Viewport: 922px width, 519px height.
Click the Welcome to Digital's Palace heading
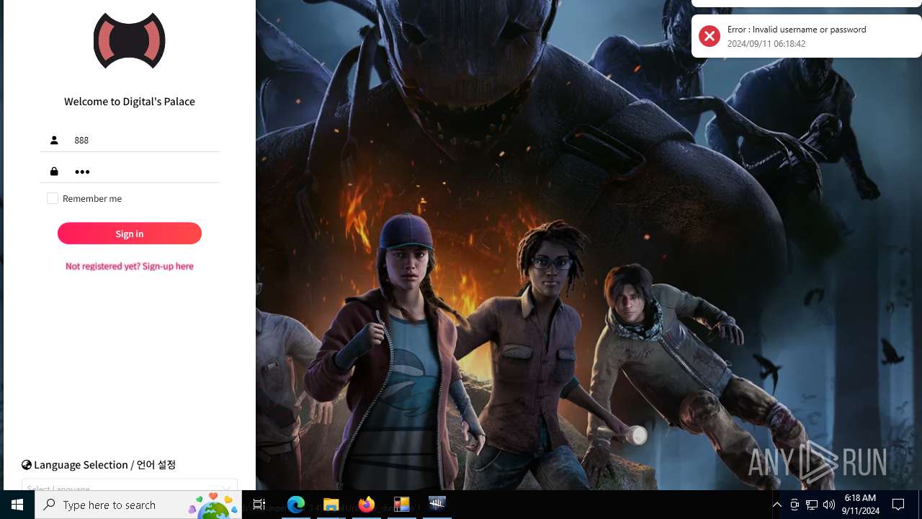(x=130, y=102)
